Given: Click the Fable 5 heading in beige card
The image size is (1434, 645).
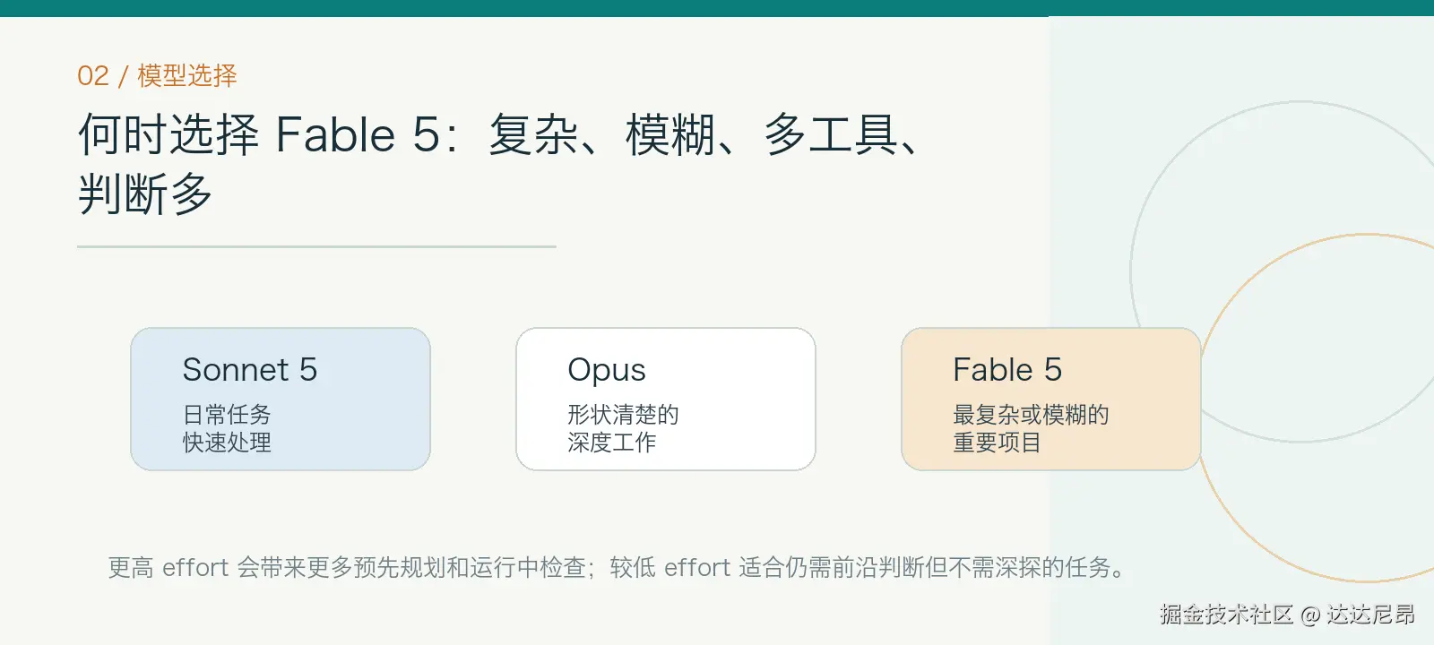Looking at the screenshot, I should point(1007,369).
